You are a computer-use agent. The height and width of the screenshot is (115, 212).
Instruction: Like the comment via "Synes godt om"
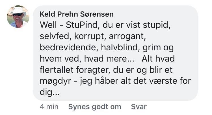pyautogui.click(x=95, y=107)
